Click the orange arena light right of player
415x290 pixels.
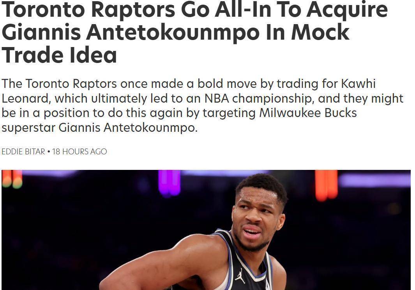coord(326,185)
